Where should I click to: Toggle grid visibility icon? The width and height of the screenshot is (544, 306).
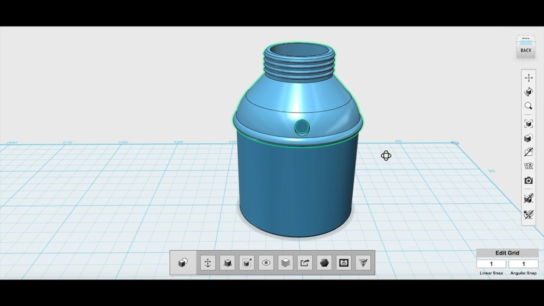point(529,166)
